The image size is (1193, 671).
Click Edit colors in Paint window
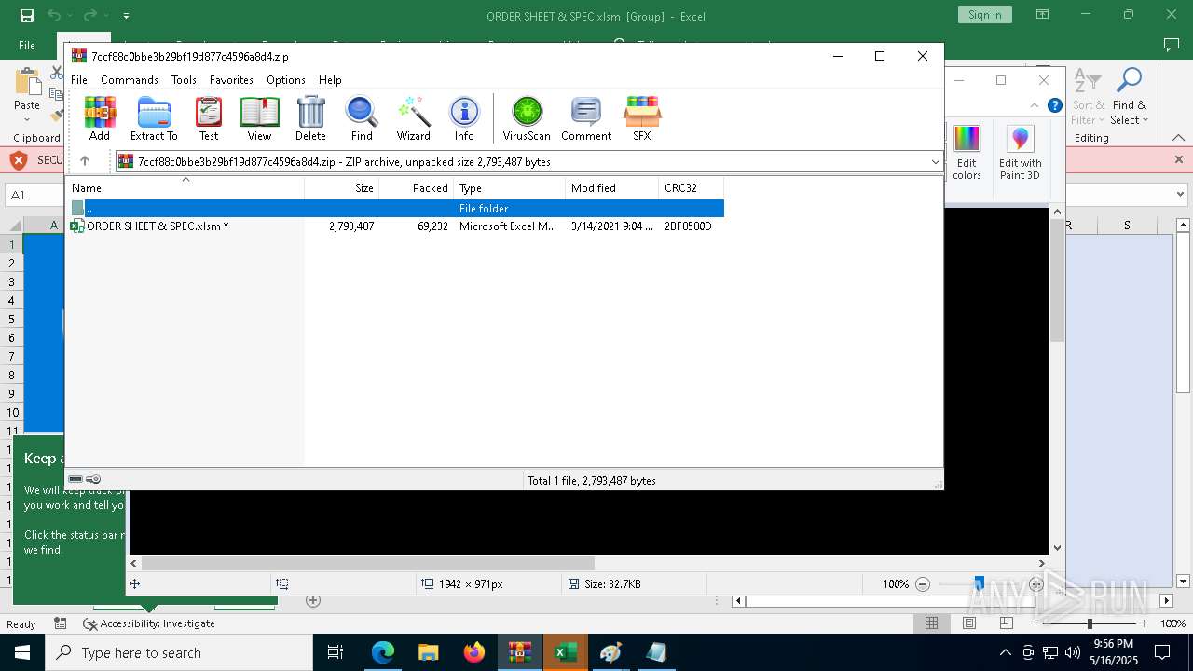click(967, 153)
